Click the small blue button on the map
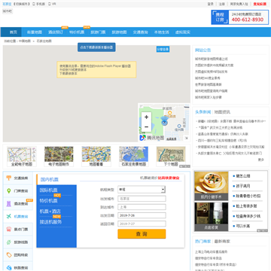This screenshot has height=271, width=271. (x=163, y=49)
